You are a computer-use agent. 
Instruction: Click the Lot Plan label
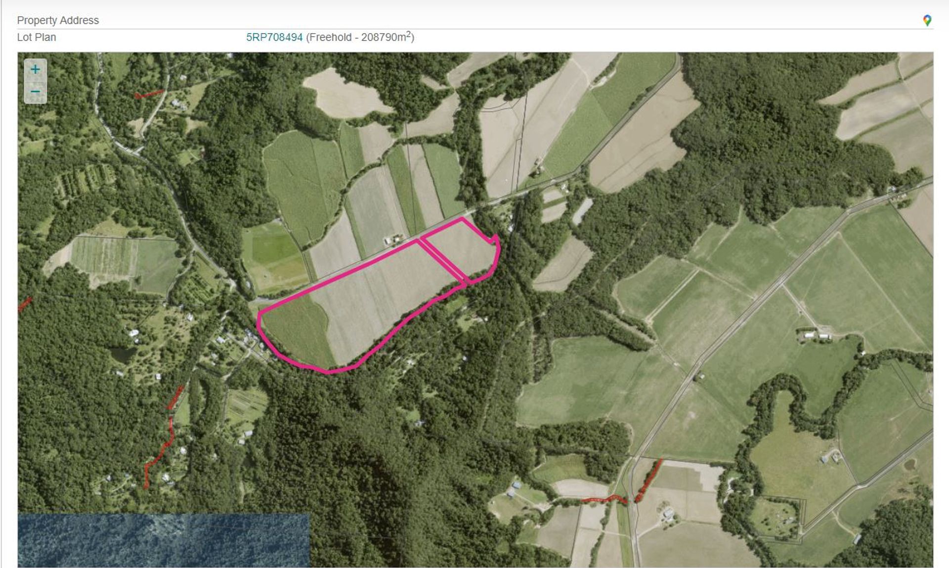click(x=37, y=37)
